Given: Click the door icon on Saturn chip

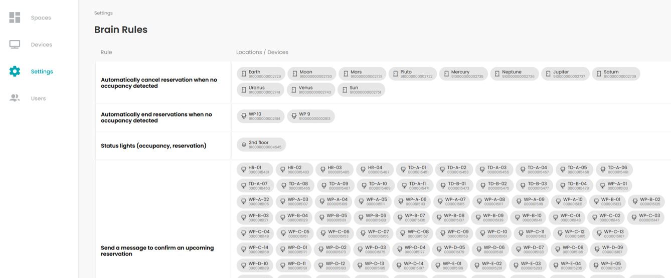Looking at the screenshot, I should tap(599, 74).
